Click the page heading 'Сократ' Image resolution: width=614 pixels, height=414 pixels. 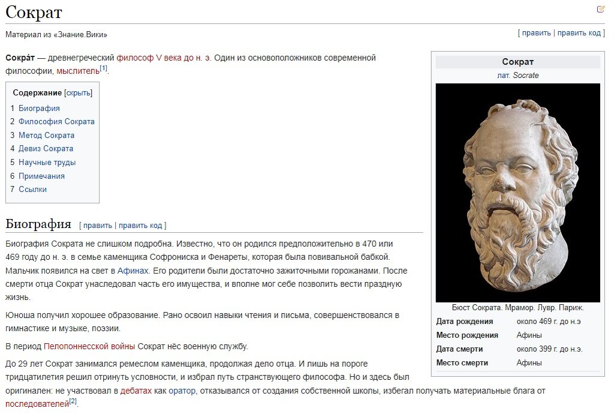[34, 12]
